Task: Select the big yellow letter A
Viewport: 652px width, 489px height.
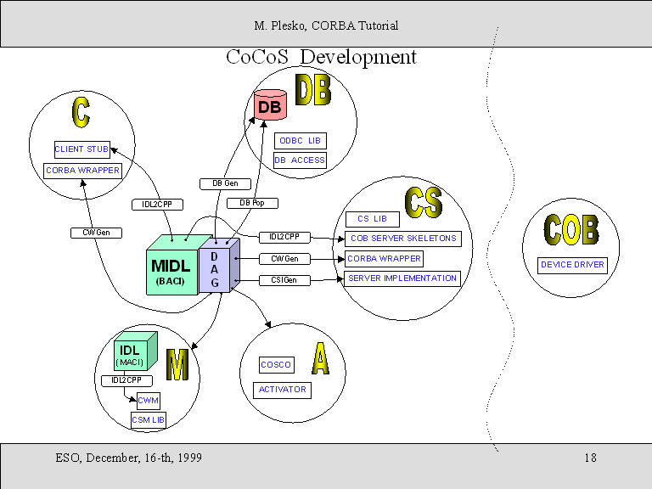Action: tap(319, 359)
